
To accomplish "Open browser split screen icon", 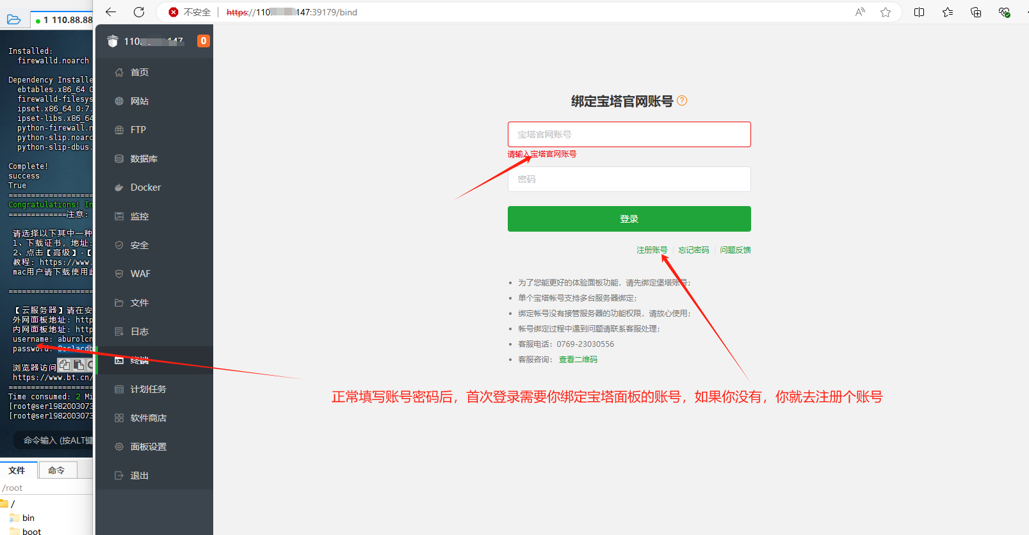I will pyautogui.click(x=919, y=12).
